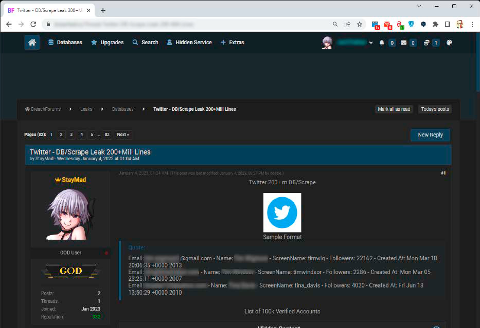Click the GOD rank badge
This screenshot has height=328, width=480.
[70, 271]
